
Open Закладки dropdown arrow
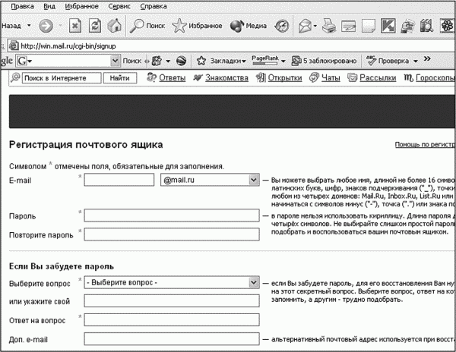coord(244,61)
